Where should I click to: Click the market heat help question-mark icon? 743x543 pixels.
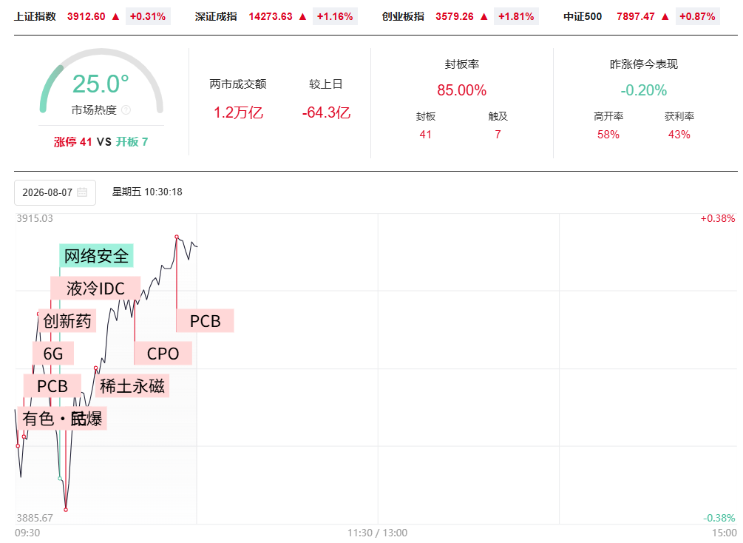point(126,110)
